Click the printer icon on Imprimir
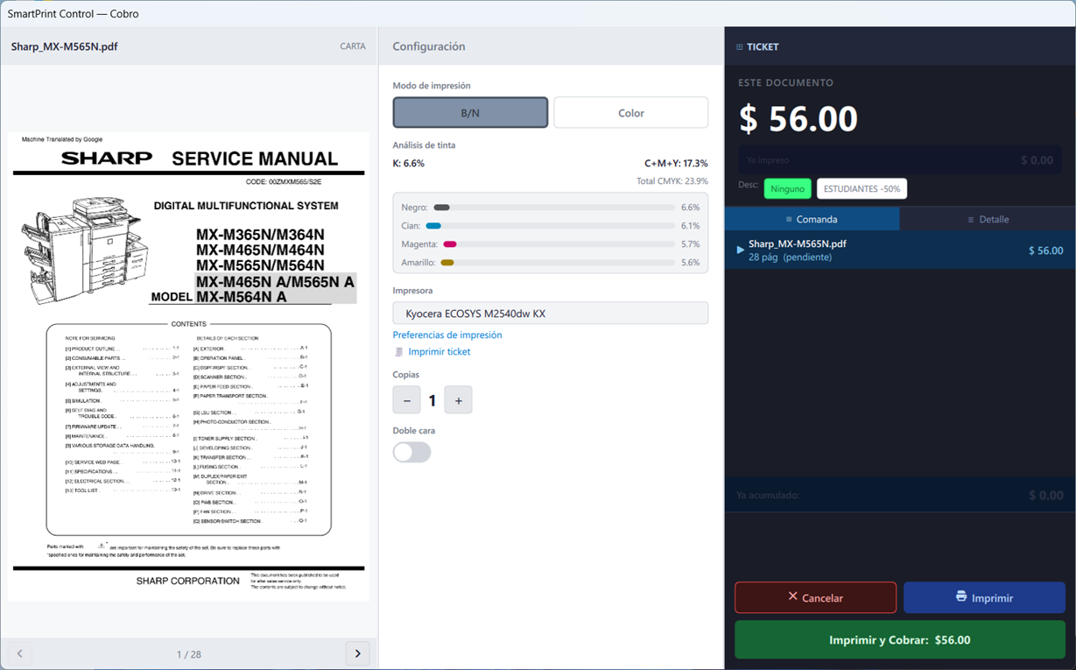The height and width of the screenshot is (670, 1076). point(961,596)
